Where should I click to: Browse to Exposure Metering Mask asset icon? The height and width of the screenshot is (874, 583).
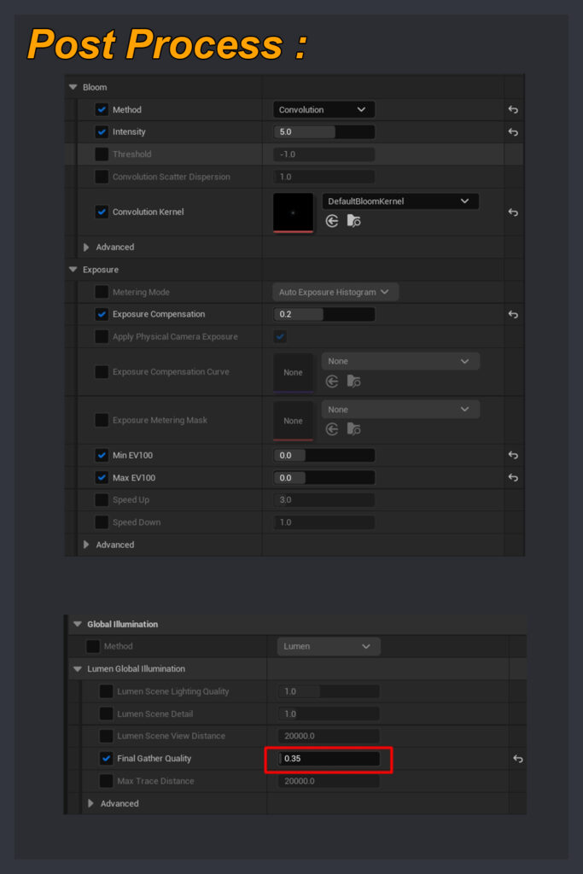(x=353, y=429)
